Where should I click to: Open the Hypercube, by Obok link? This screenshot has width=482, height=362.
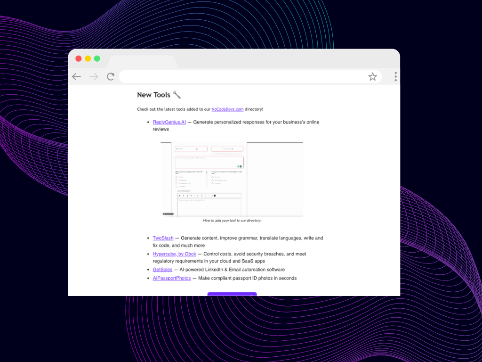174,254
